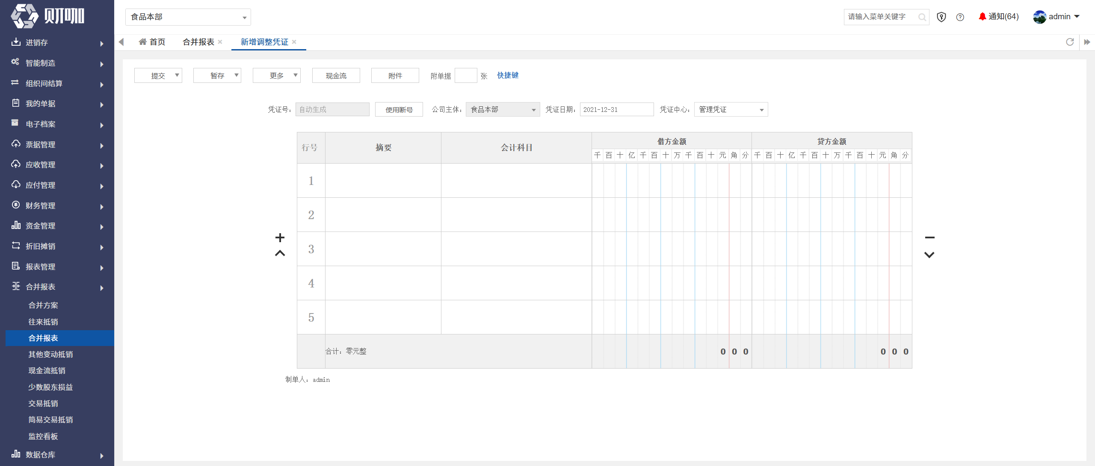Select 现金流抵销 in the sidebar
The image size is (1095, 466).
(47, 371)
